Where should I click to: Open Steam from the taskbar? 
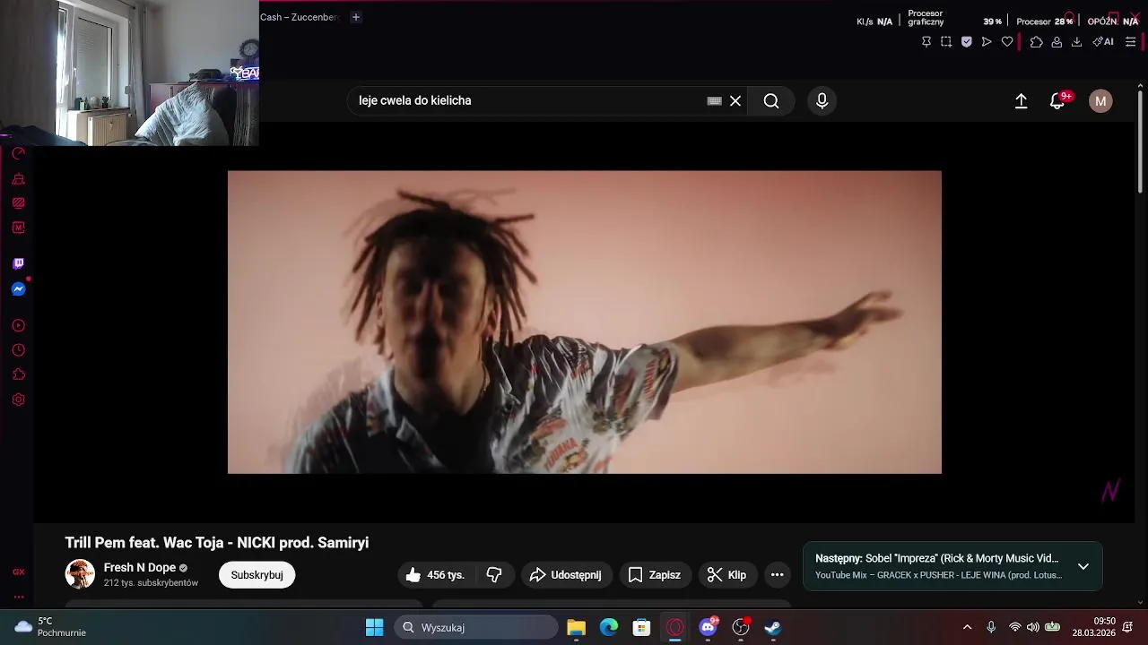(773, 627)
